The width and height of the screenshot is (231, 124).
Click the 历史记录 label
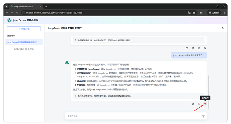(11, 36)
